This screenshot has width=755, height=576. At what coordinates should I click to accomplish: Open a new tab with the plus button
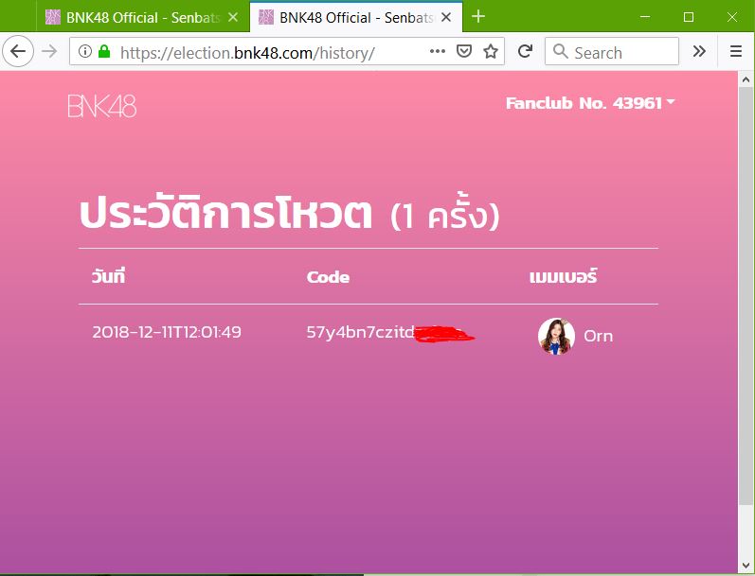(x=478, y=17)
